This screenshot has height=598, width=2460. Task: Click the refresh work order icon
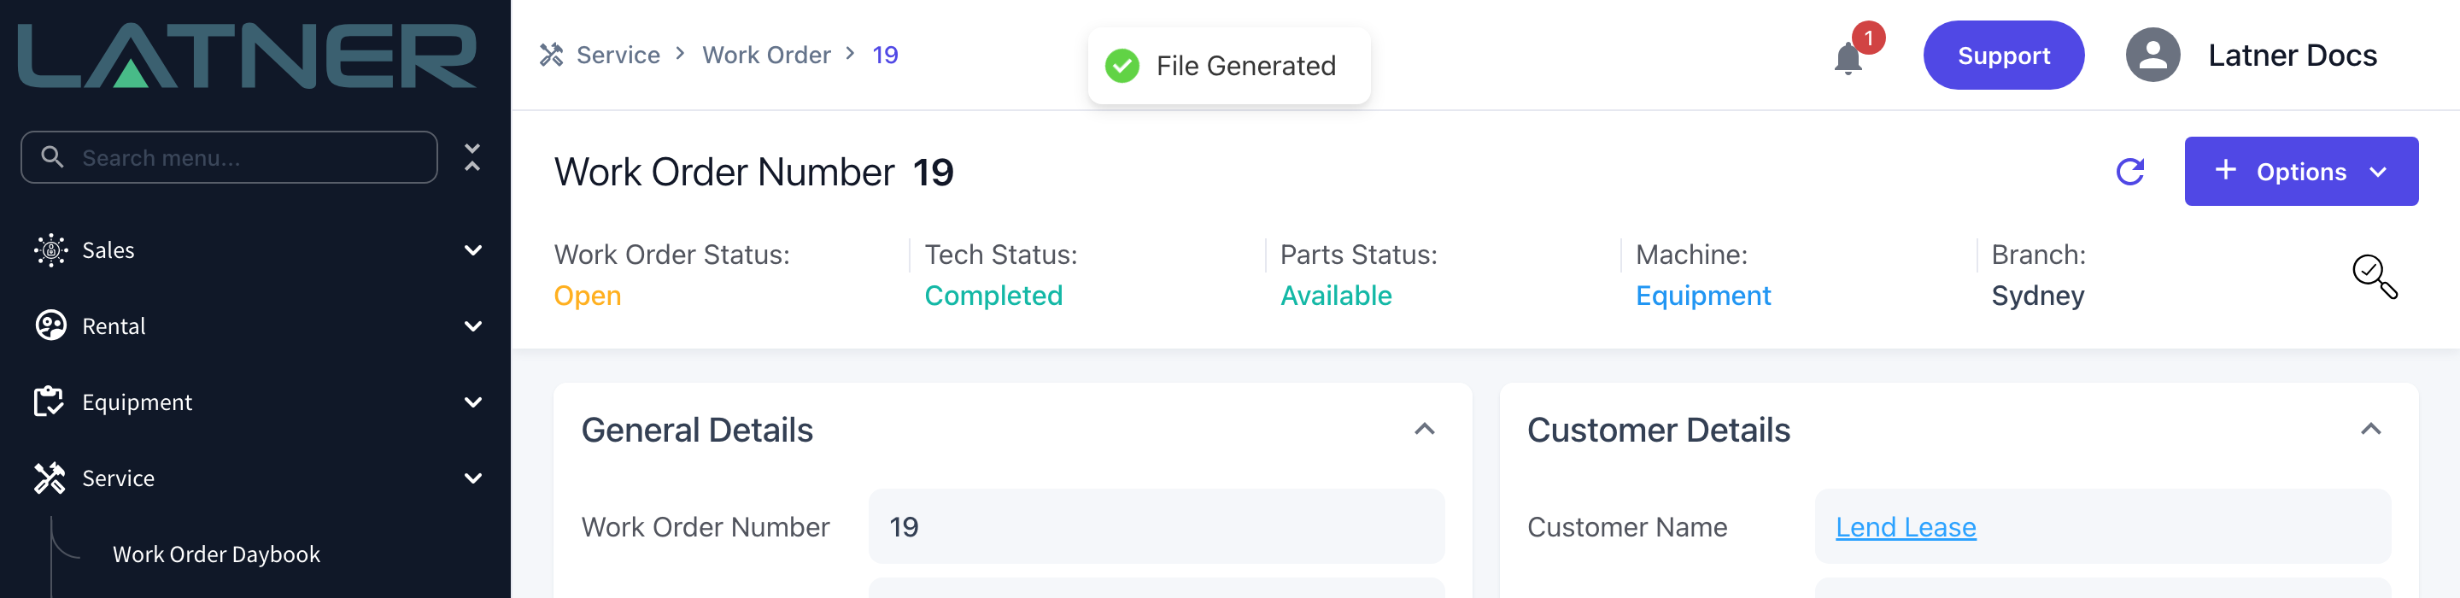pyautogui.click(x=2129, y=172)
